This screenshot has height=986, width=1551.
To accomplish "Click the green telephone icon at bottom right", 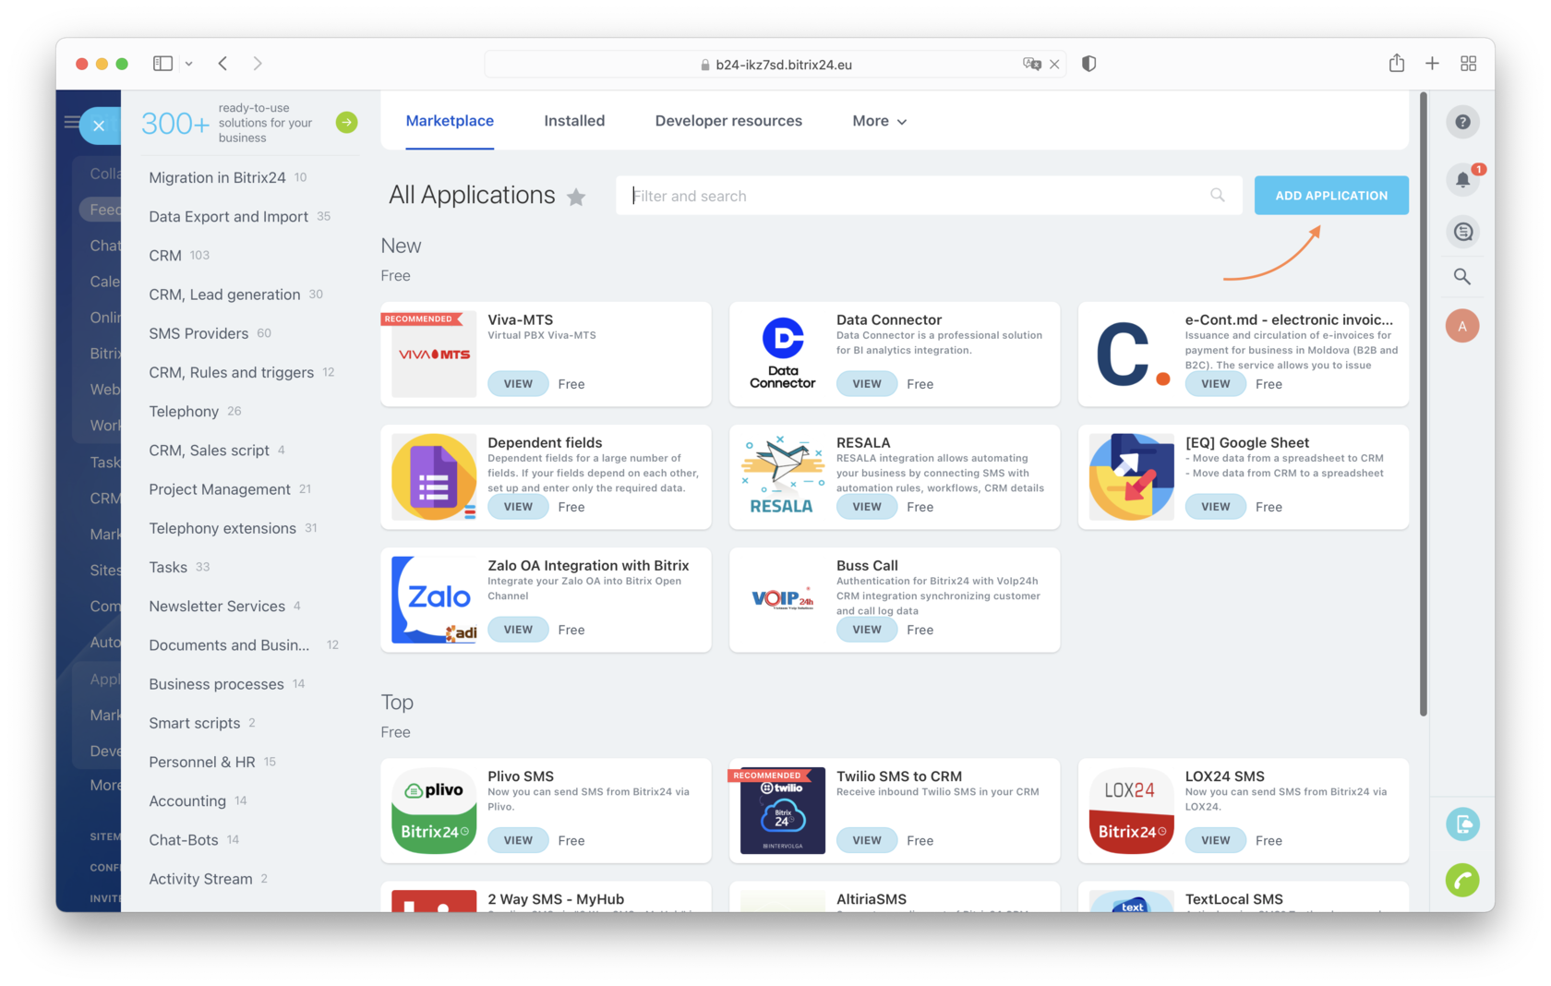I will click(x=1462, y=881).
